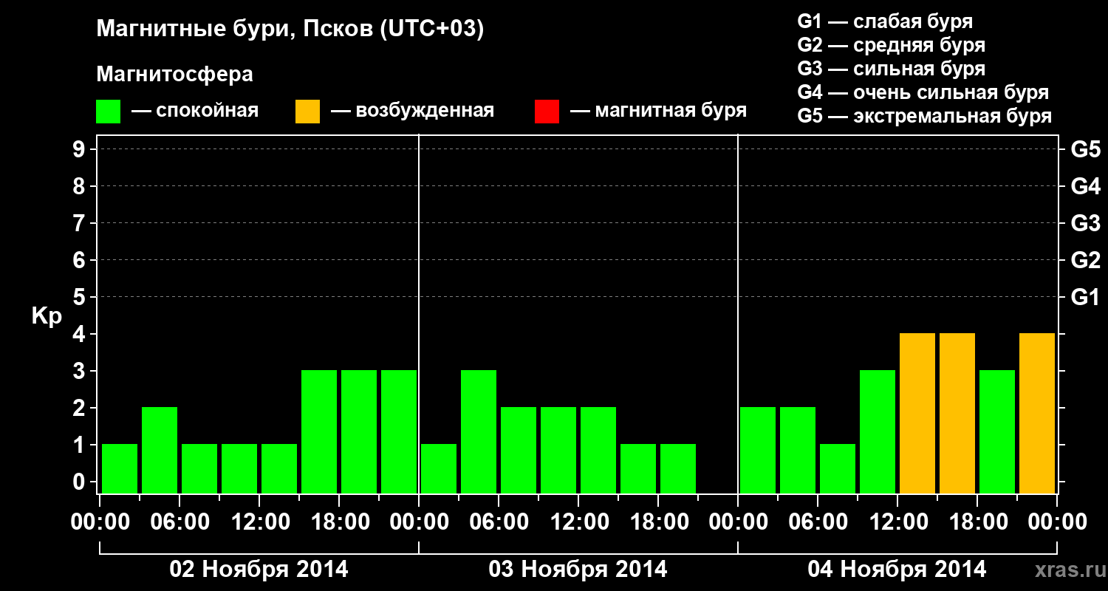Viewport: 1108px width, 591px height.
Task: Click the 21:00–00:00 bar on 02 Ноября
Action: [x=399, y=431]
